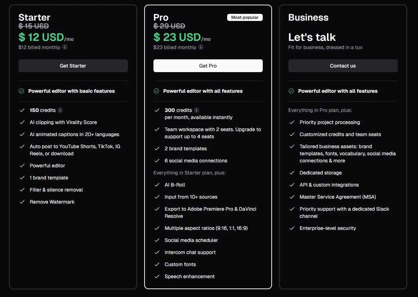
Task: Click the Let's talk heading
Action: click(x=312, y=37)
